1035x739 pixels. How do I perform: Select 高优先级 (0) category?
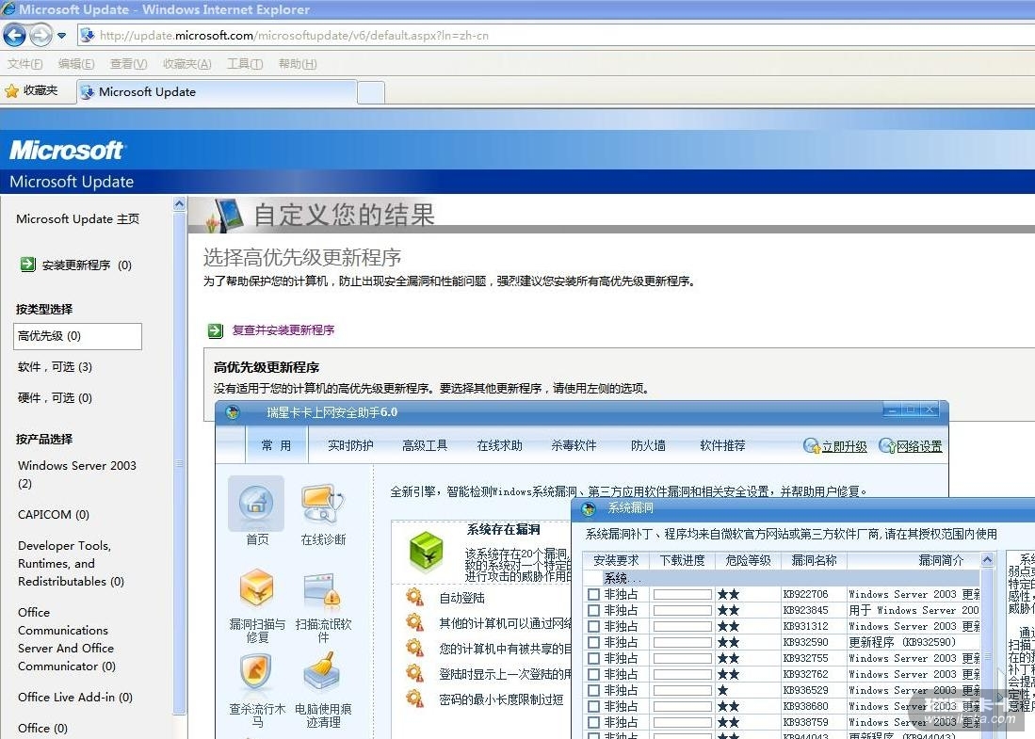(77, 336)
